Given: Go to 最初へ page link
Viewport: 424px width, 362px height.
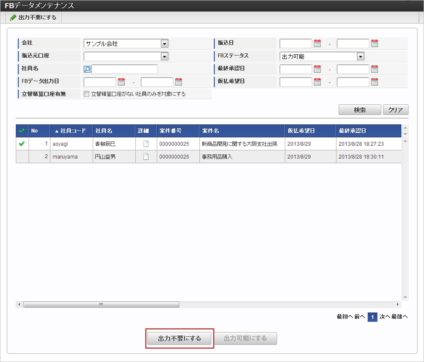Looking at the screenshot, I should point(345,317).
